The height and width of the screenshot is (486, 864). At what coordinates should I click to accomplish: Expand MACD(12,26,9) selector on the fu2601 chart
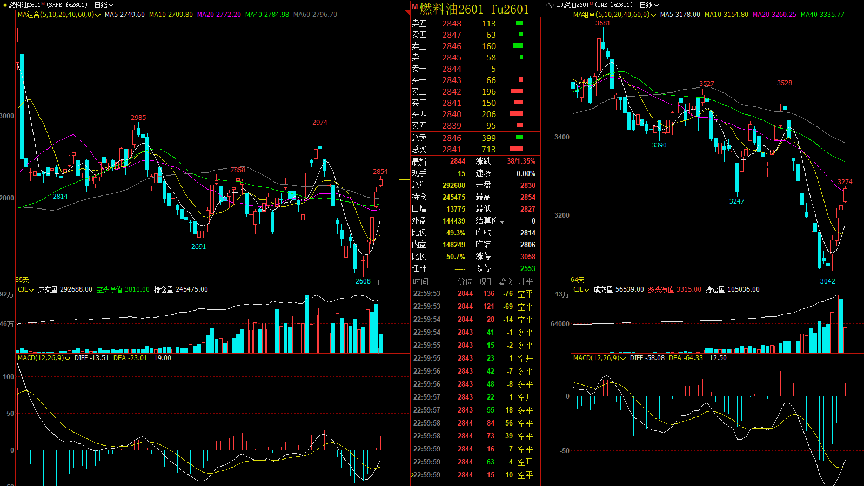coord(68,359)
